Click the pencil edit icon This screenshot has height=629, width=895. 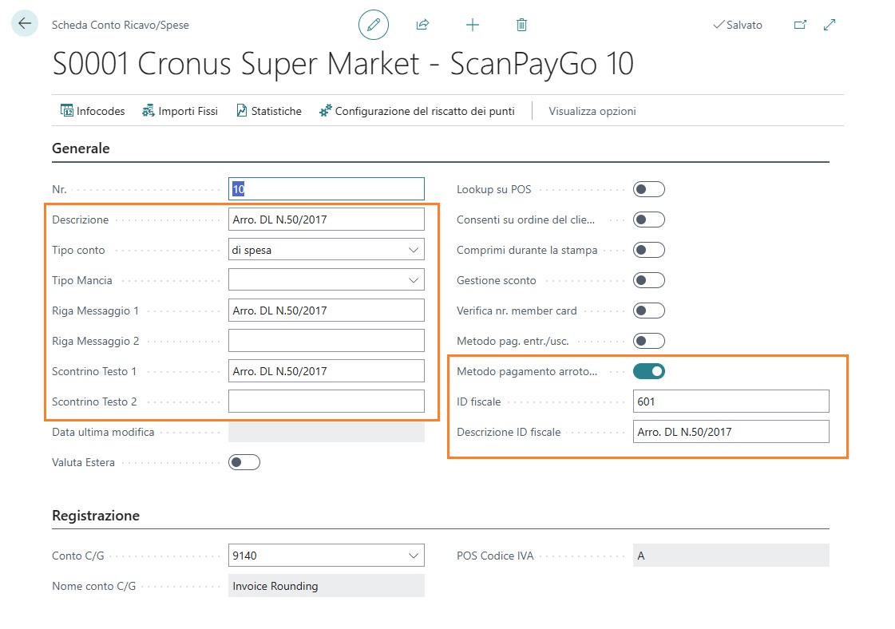373,25
